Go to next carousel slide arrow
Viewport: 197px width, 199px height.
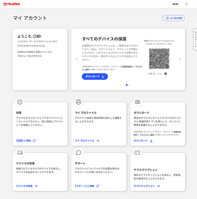pyautogui.click(x=180, y=59)
